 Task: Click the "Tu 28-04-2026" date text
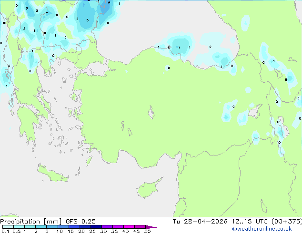(x=200, y=222)
